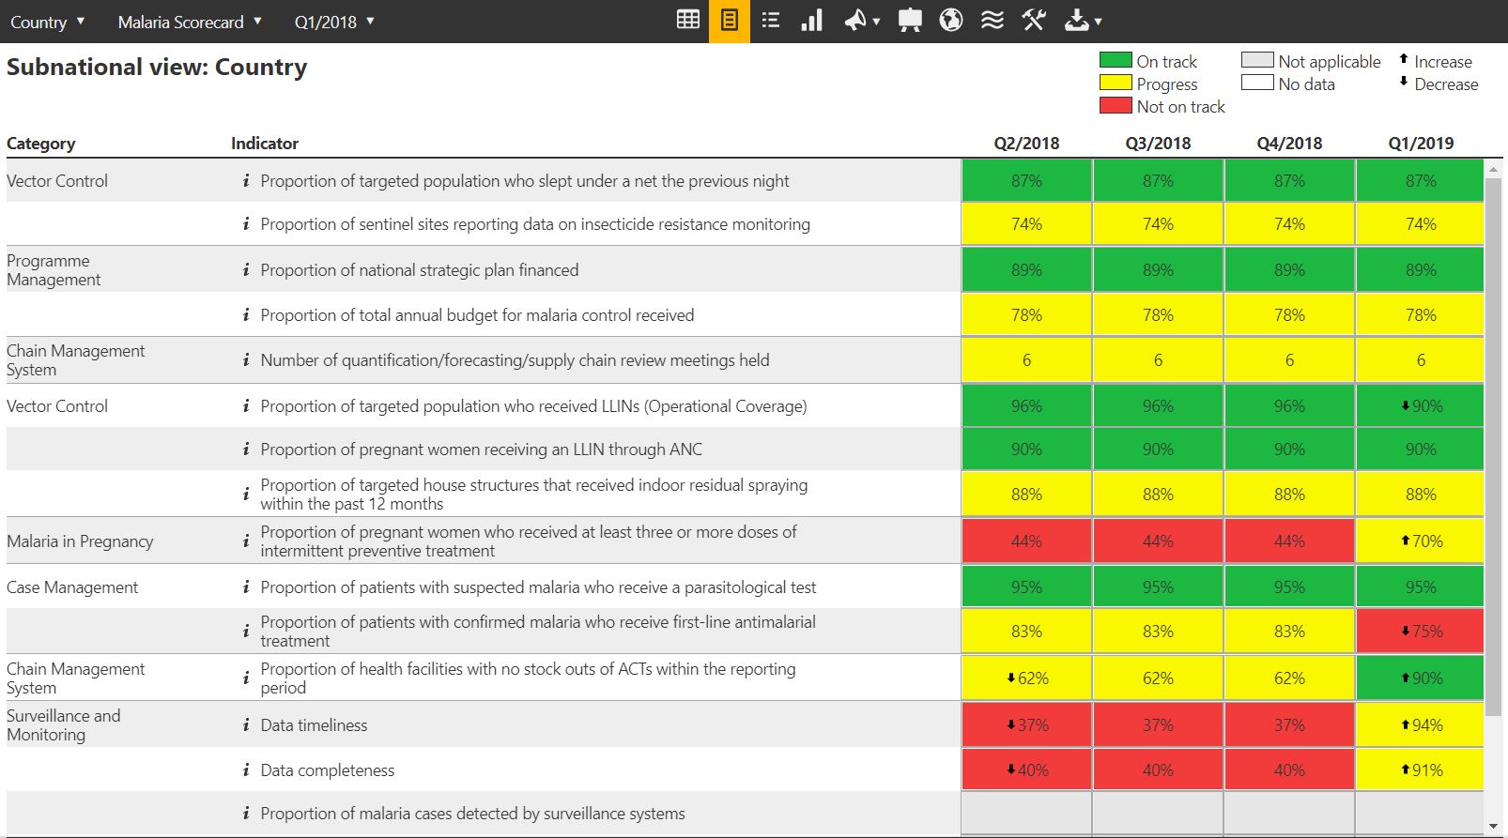This screenshot has width=1508, height=838.
Task: Switch to the table grid view icon
Action: 688,21
